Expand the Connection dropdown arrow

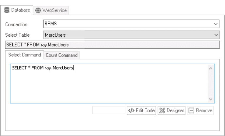coord(216,24)
